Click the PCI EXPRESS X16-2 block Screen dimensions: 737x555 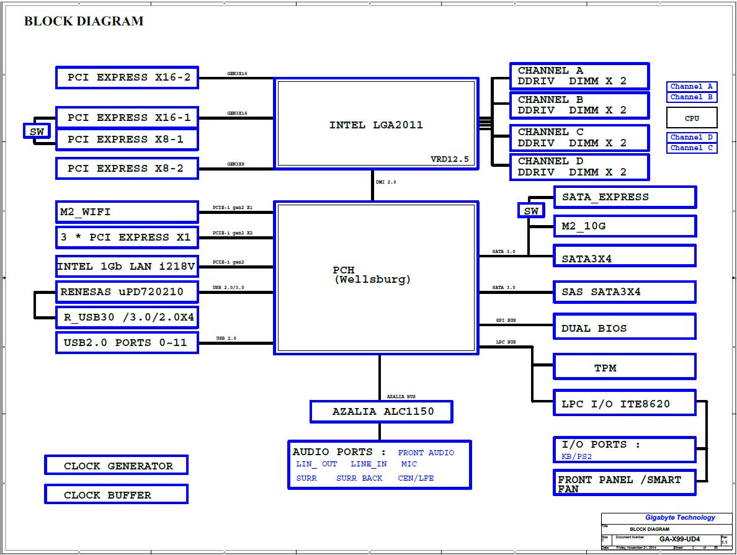click(x=127, y=78)
